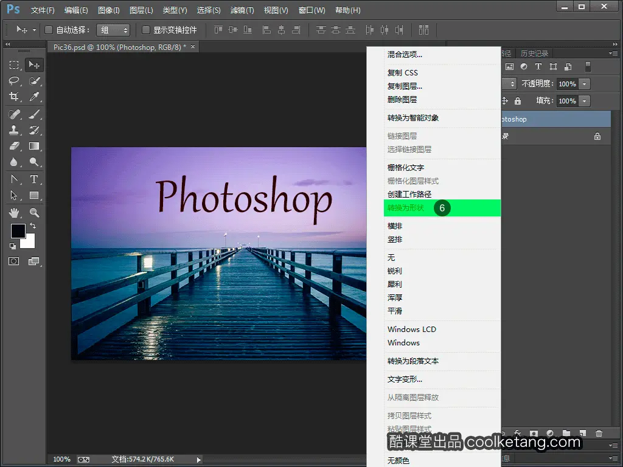This screenshot has height=467, width=623.
Task: Select the Hand tool
Action: pos(14,213)
